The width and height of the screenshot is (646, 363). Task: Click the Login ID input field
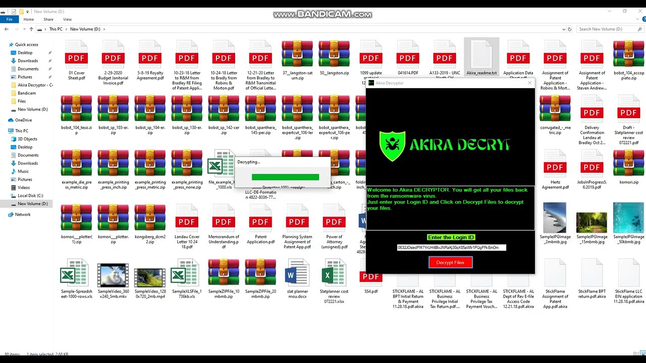click(451, 248)
